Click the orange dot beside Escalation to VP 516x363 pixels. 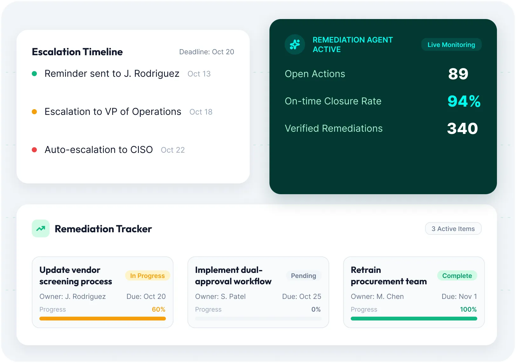point(34,112)
